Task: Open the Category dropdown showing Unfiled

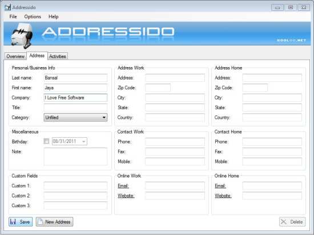Action: pyautogui.click(x=75, y=117)
